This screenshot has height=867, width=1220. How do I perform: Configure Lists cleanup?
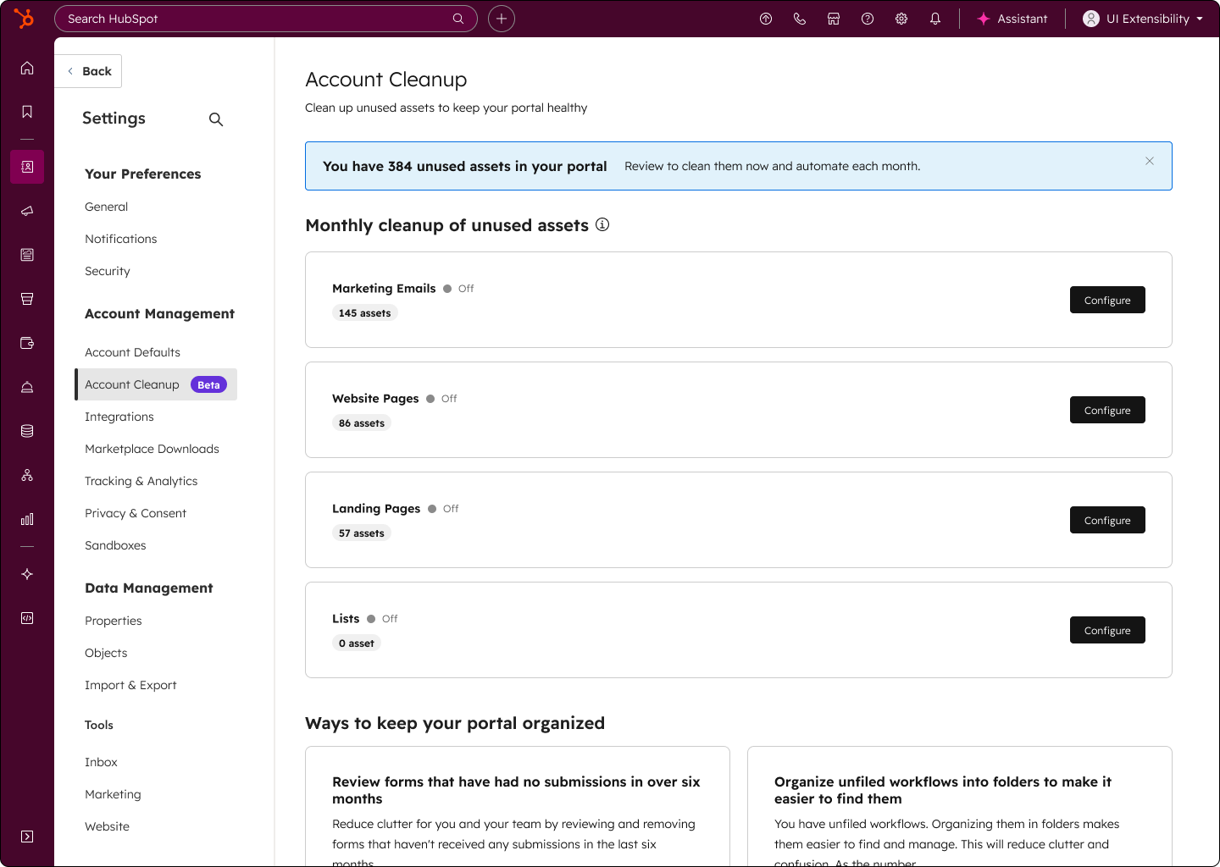click(1107, 630)
